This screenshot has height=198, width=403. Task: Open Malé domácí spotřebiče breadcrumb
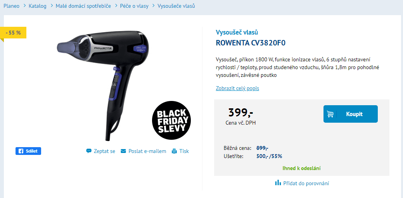[x=83, y=6]
